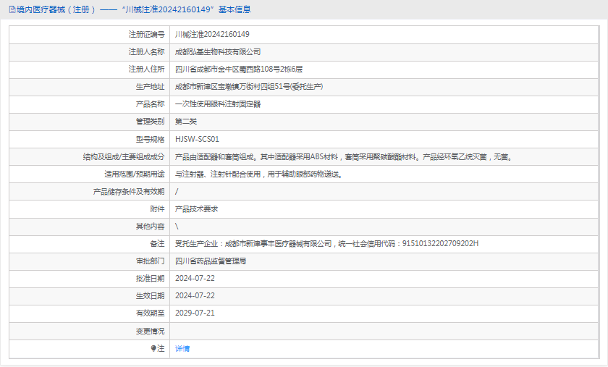Click the 变更情况 row label
608x367 pixels.
[x=150, y=331]
